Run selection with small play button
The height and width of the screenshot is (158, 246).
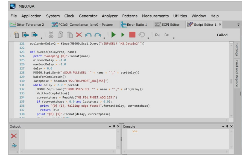(x=123, y=35)
